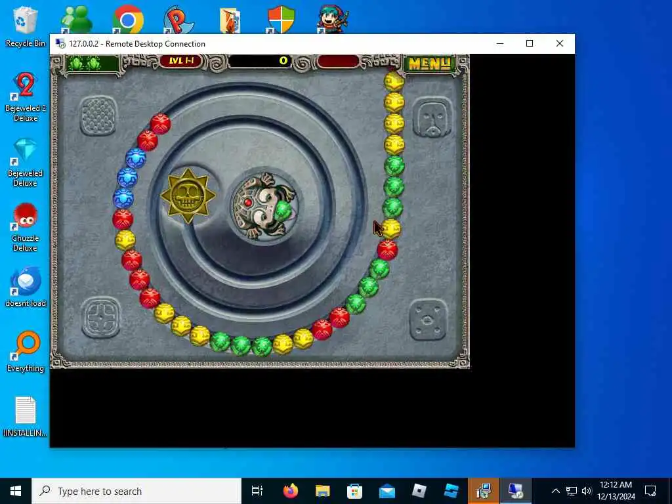Open the blue Roblox Studio taskbar icon

pos(451,491)
